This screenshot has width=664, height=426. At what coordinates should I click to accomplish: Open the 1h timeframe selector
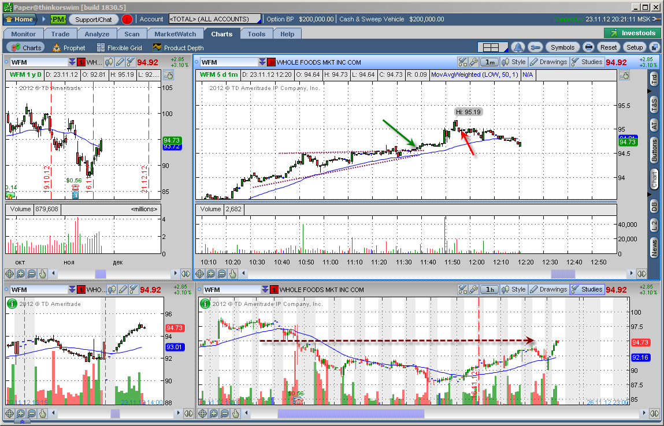pos(489,289)
